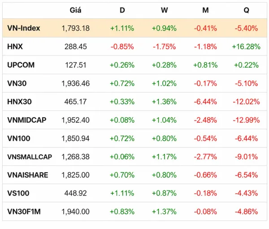Click the VN-Index price 1,793.18
Viewport: 269px width, 229px height.
pos(75,28)
